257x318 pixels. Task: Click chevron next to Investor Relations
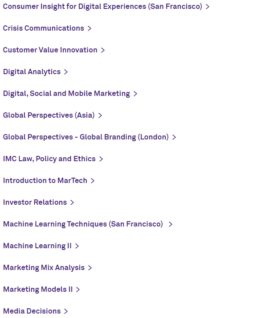click(72, 203)
